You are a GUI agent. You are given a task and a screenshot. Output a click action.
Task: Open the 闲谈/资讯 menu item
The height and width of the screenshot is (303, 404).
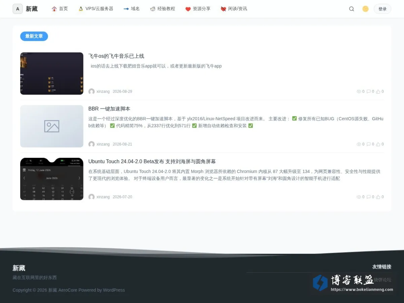238,9
